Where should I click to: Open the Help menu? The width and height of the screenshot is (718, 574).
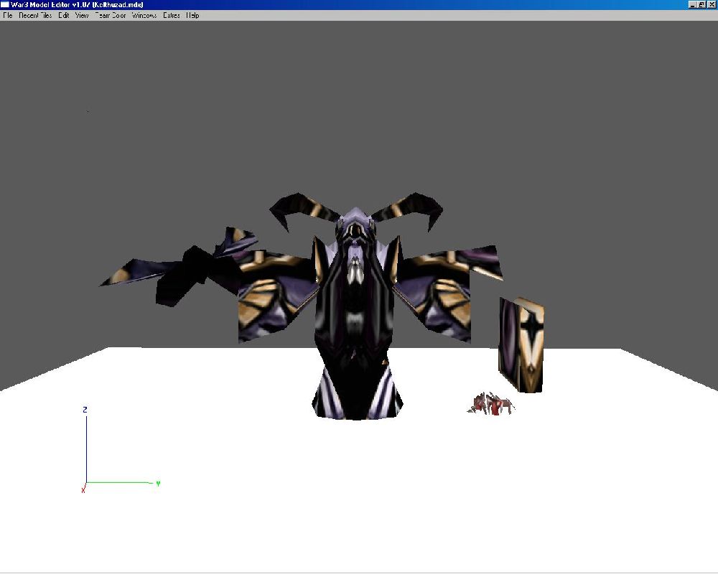click(192, 15)
